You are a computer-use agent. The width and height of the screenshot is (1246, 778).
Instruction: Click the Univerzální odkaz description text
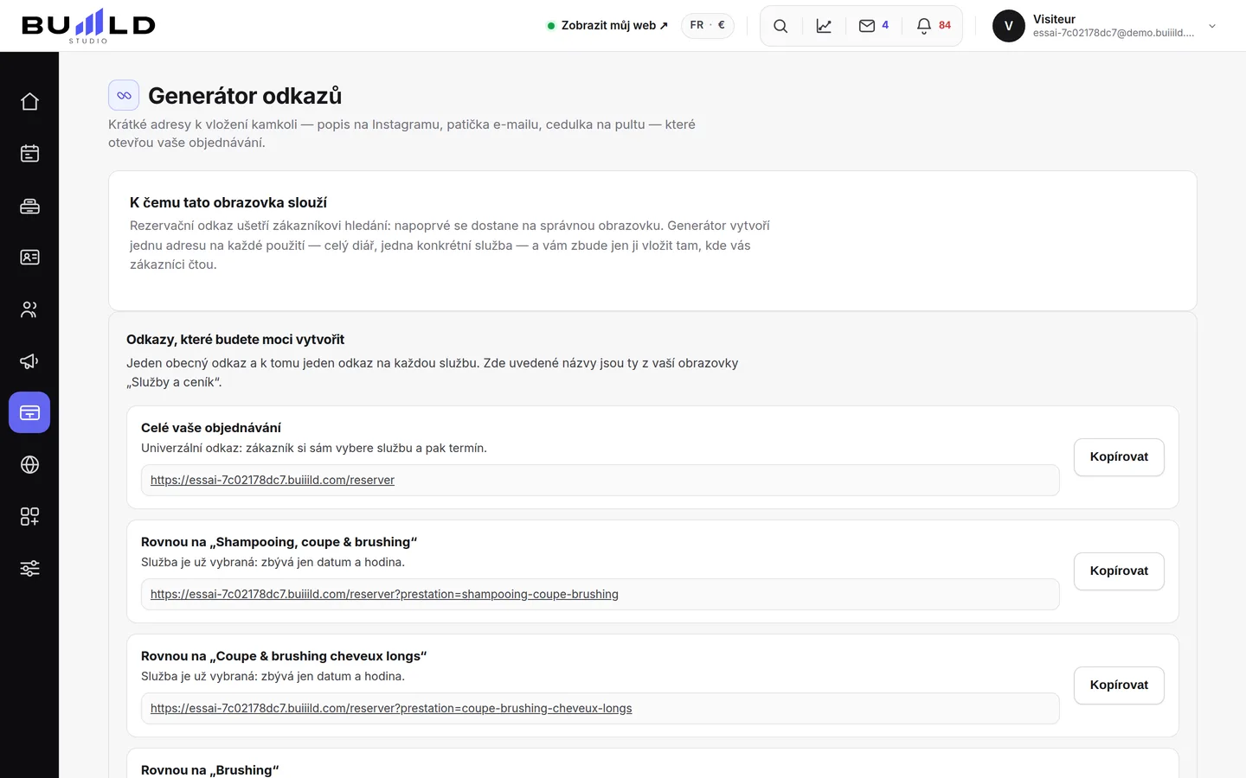pyautogui.click(x=314, y=448)
